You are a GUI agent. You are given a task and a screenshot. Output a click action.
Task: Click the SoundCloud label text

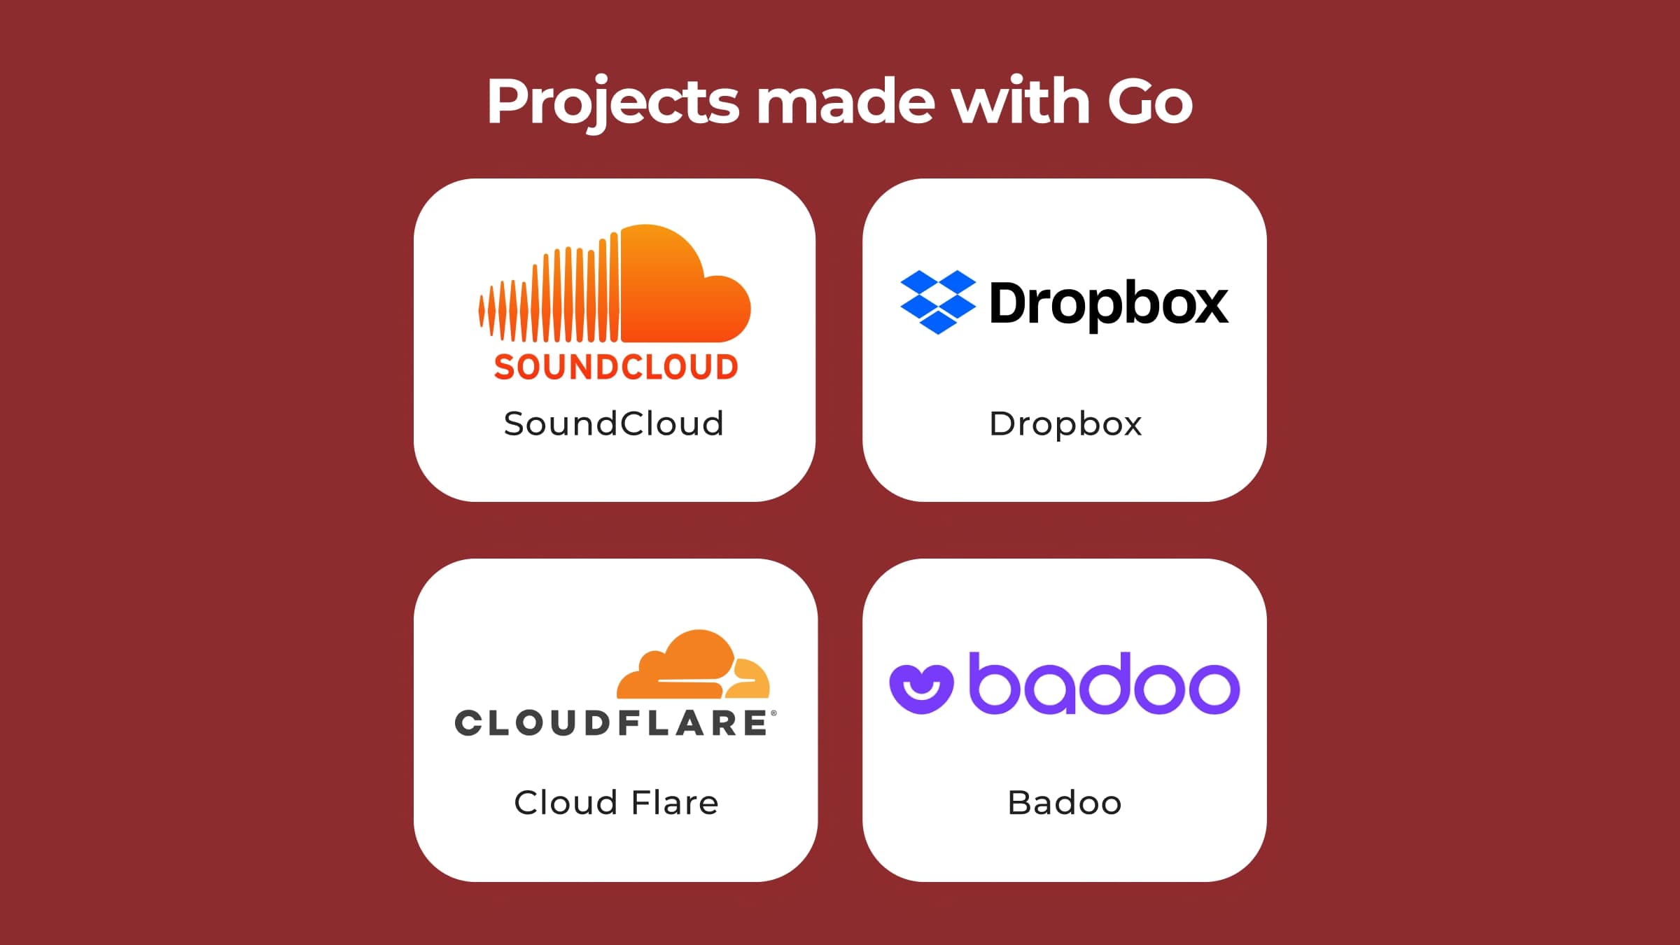pos(616,423)
